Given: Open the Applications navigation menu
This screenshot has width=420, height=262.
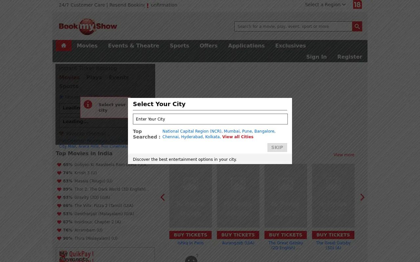Looking at the screenshot, I should [246, 46].
